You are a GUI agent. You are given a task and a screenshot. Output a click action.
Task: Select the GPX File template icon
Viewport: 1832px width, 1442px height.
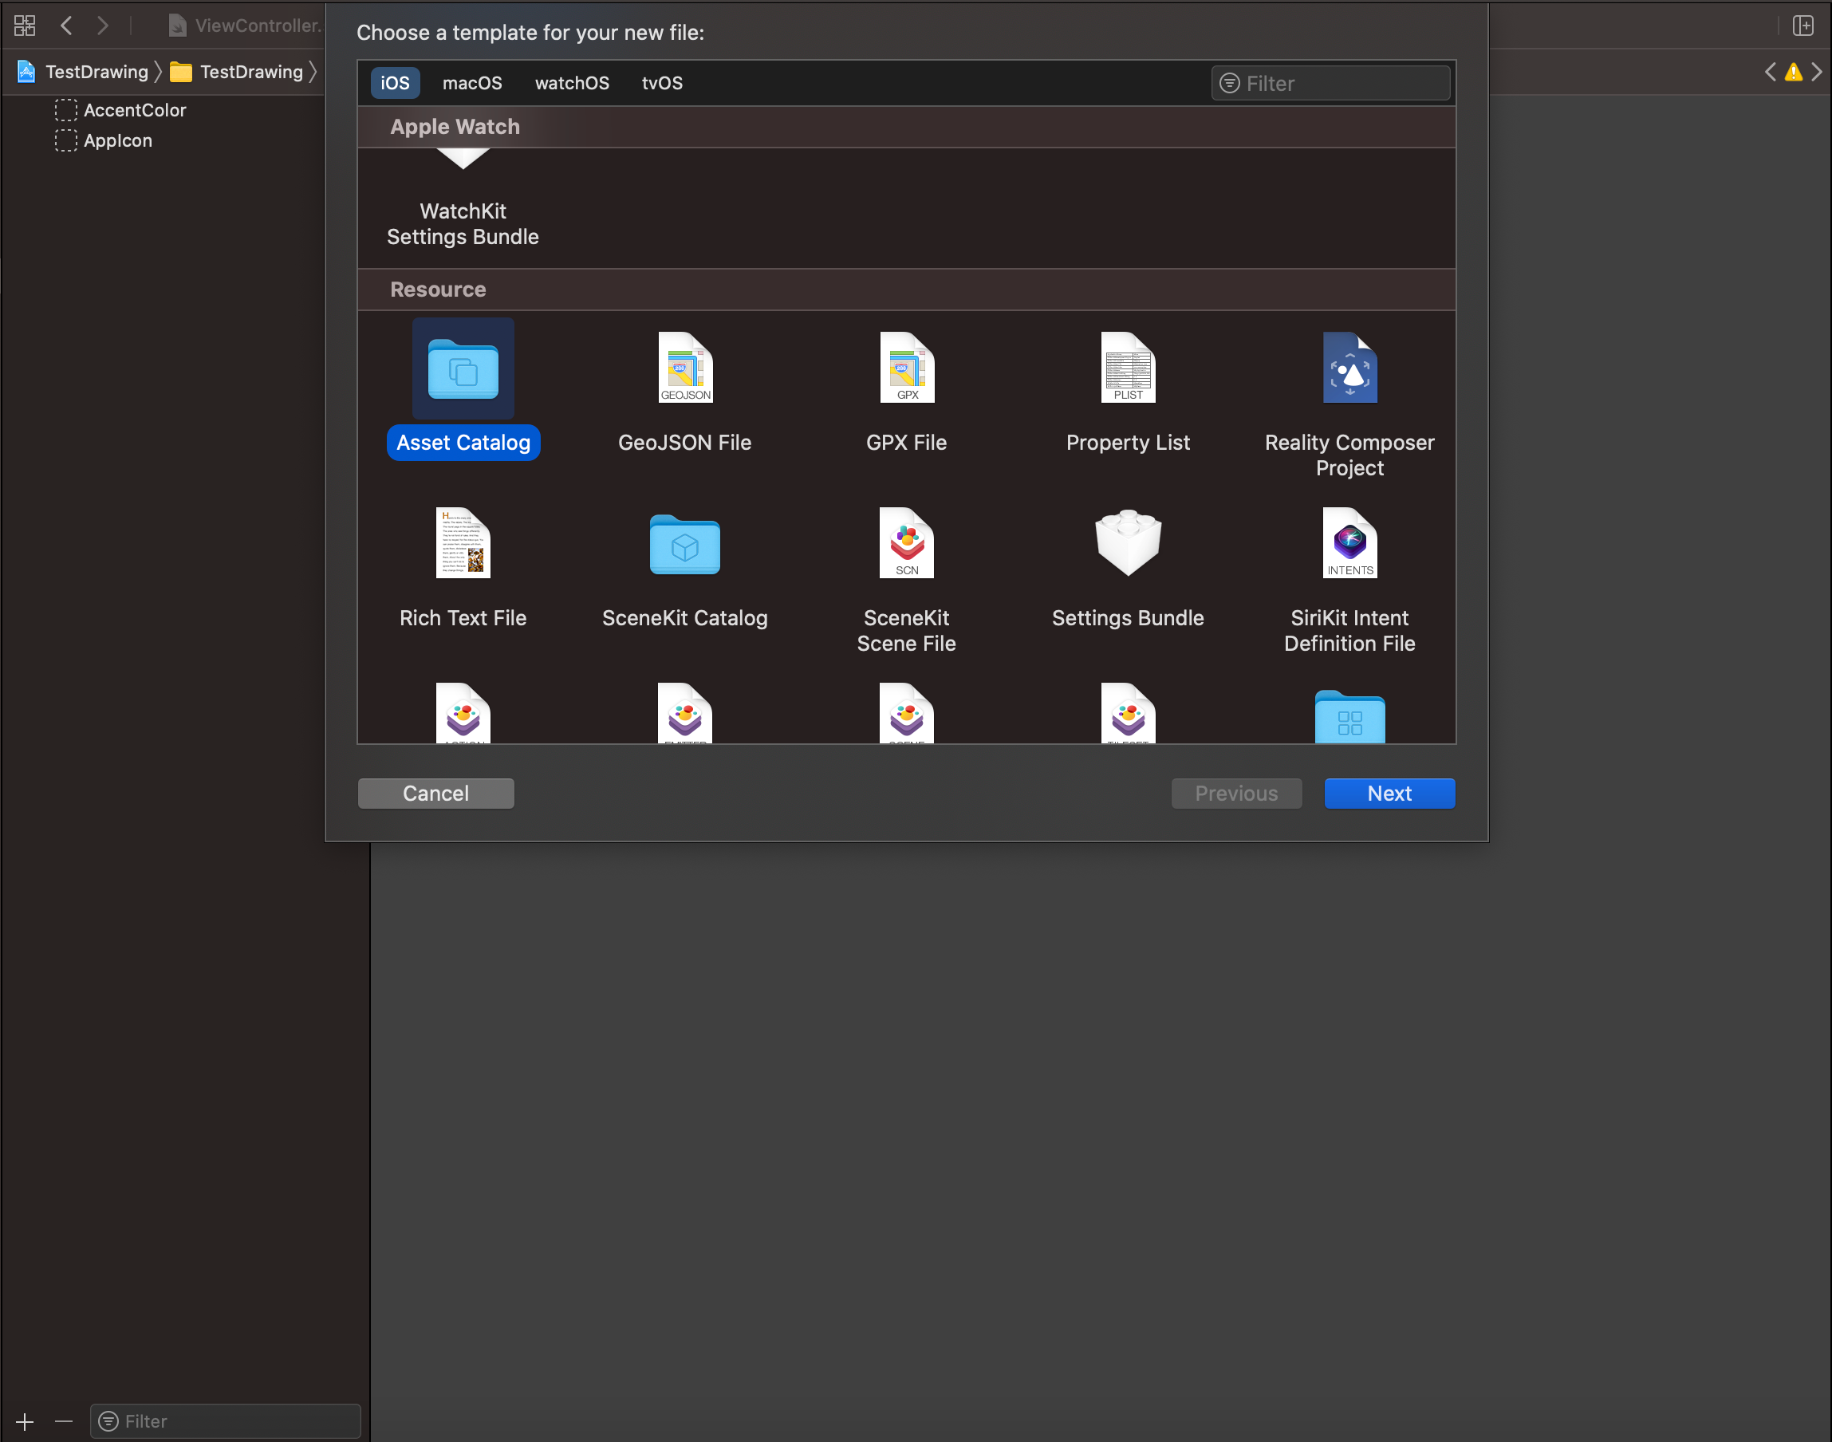tap(906, 368)
